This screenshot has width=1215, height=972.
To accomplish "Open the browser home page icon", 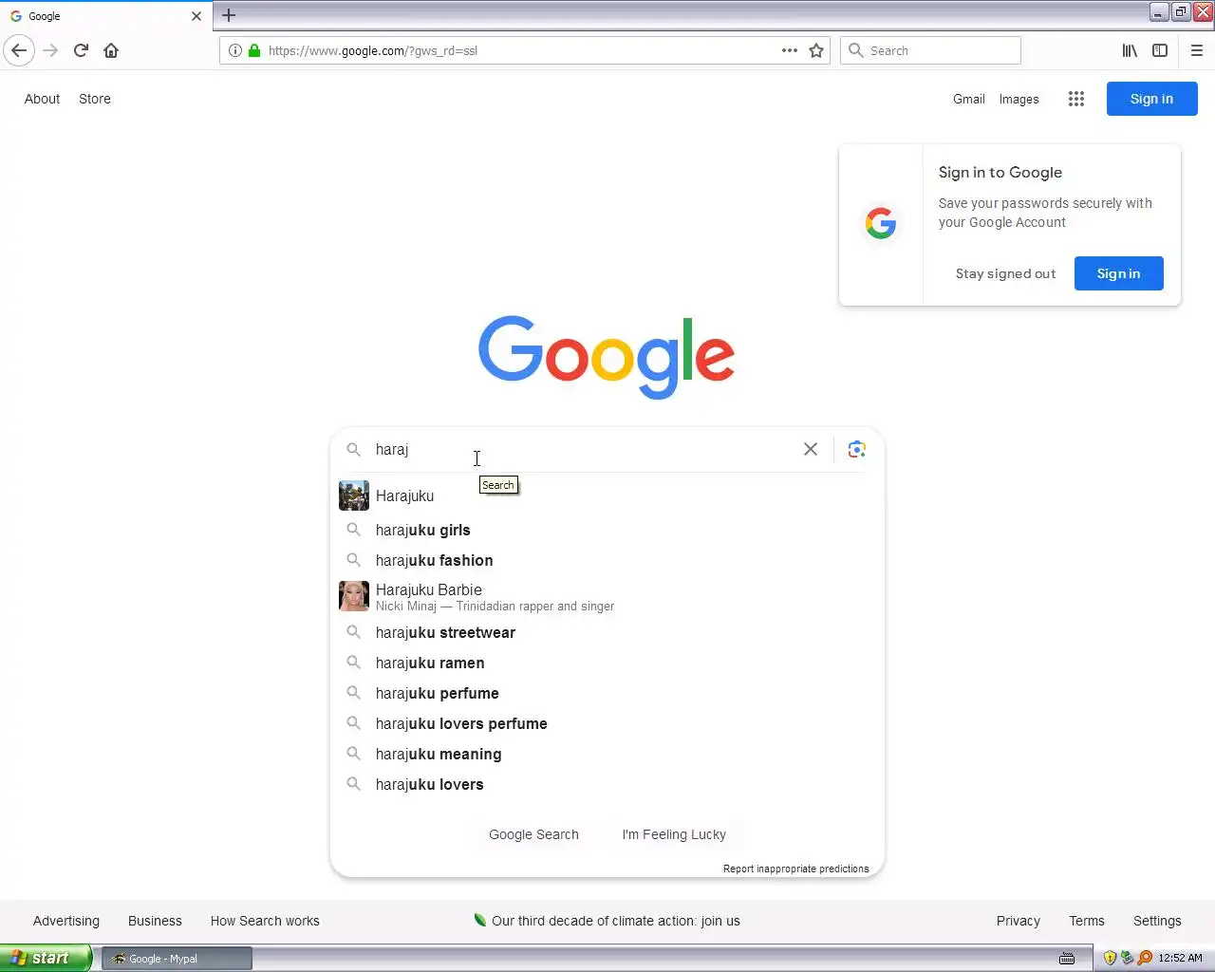I will click(x=111, y=50).
